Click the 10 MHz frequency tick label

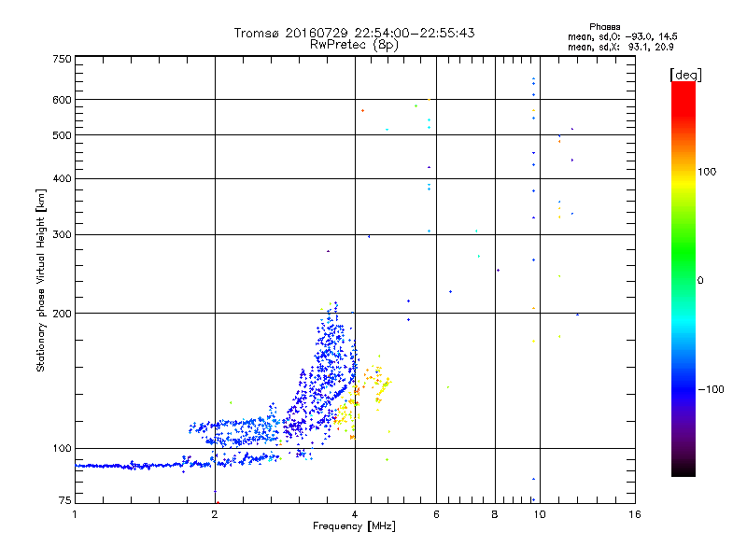[x=540, y=514]
